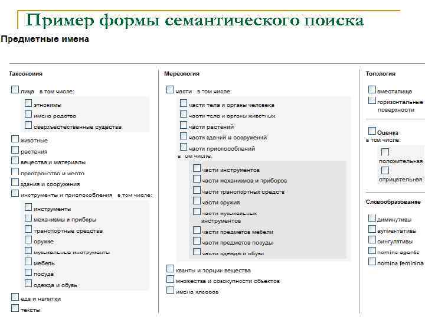
Task: Check 'кванты и порции вещества' checkbox
Action: click(x=170, y=269)
